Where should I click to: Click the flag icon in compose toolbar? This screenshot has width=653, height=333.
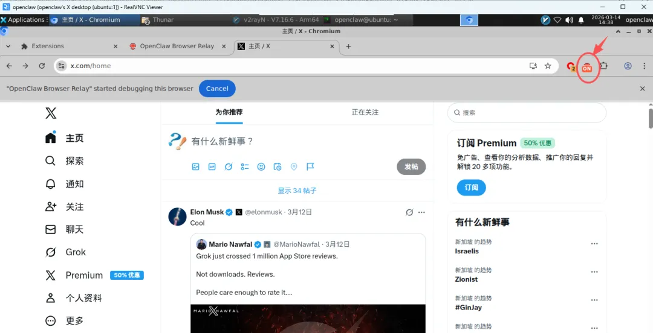point(310,166)
